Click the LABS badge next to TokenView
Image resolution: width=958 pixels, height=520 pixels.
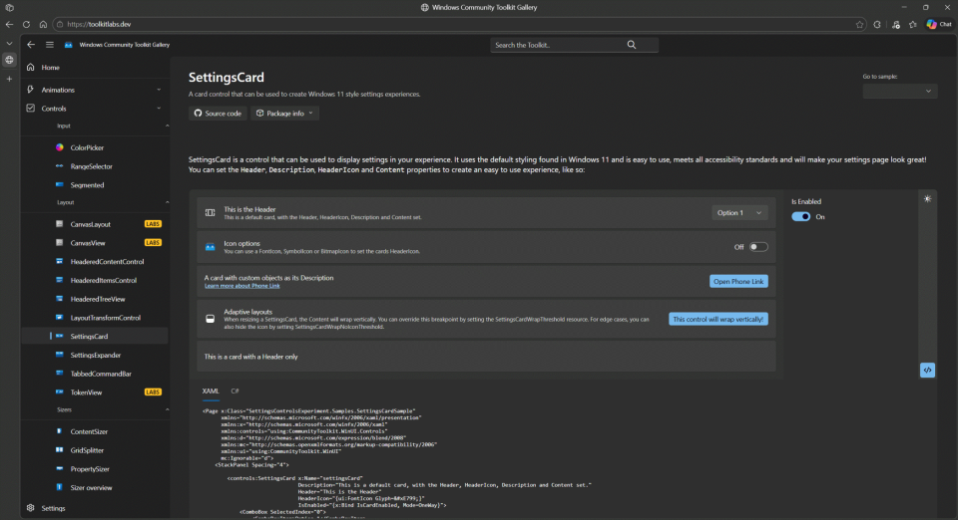click(x=153, y=391)
